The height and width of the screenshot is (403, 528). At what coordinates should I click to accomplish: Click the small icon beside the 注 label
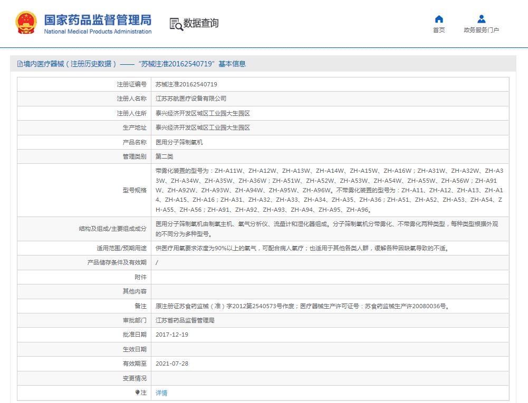pyautogui.click(x=138, y=392)
